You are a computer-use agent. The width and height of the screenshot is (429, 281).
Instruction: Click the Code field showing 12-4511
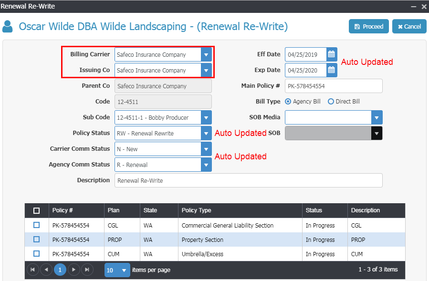(x=163, y=102)
